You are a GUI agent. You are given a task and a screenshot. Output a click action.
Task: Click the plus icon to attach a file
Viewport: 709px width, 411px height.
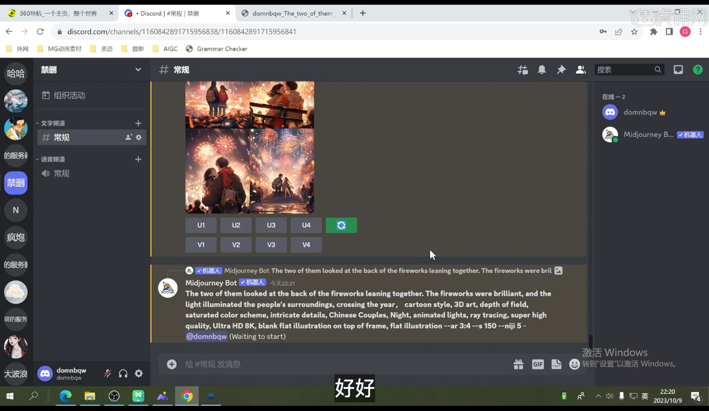(171, 364)
